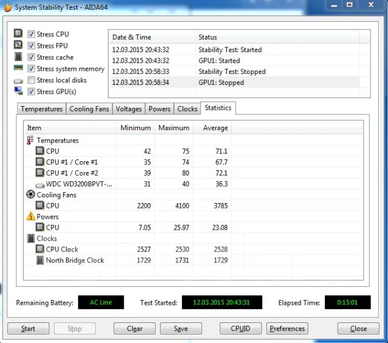
Task: Click the disk drive icon beside Stress local disks
Action: [x=18, y=81]
